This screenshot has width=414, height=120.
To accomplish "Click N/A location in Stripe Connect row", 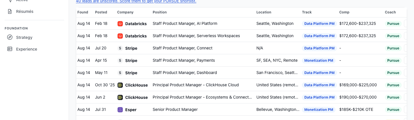I will pos(260,48).
